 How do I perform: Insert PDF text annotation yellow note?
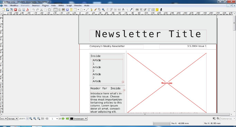coord(157,10)
